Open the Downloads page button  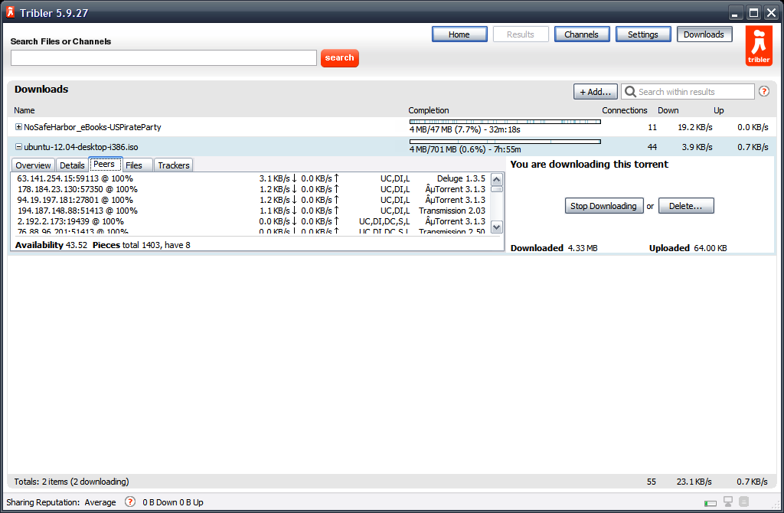click(x=704, y=34)
